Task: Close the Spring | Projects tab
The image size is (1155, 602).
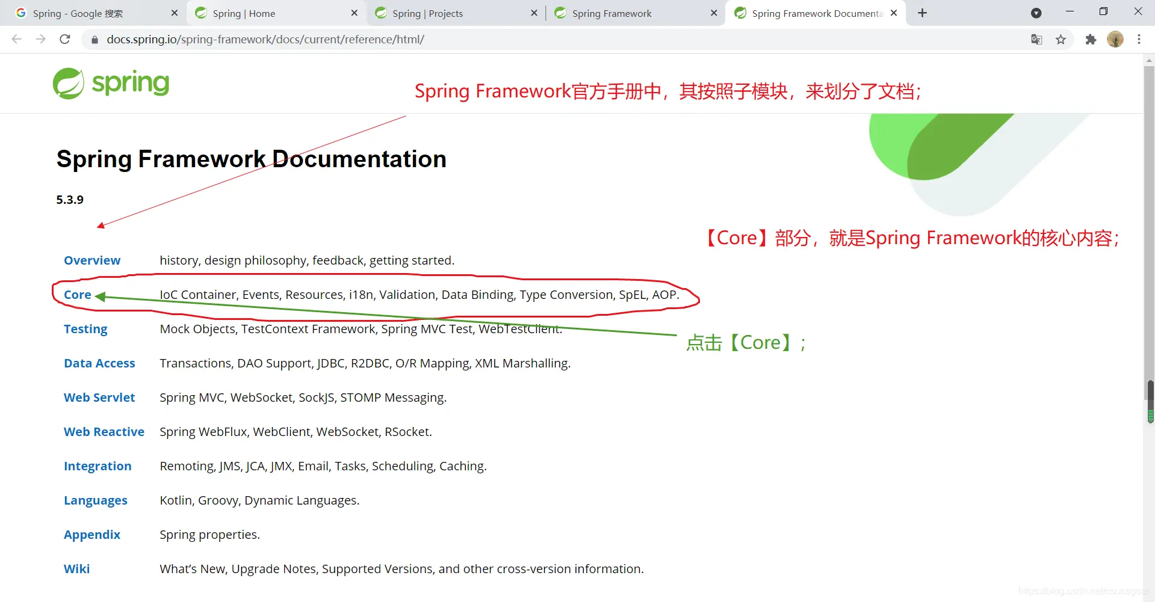Action: 534,13
